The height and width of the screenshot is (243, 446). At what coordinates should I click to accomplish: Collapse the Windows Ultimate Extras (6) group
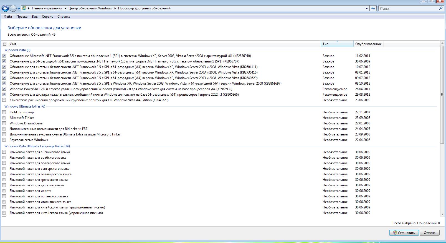point(25,106)
